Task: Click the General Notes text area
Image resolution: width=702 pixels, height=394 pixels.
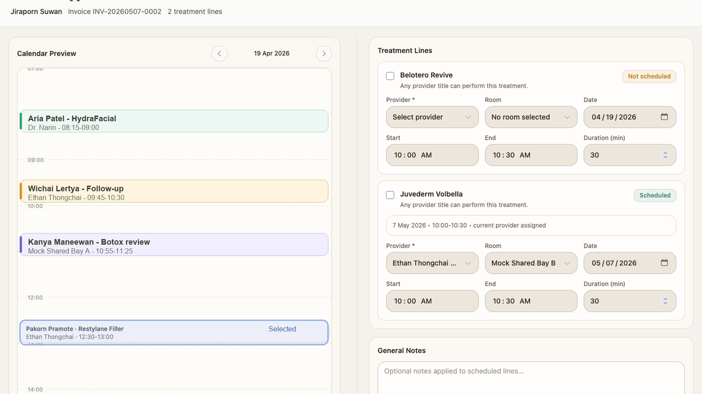Action: click(x=531, y=378)
